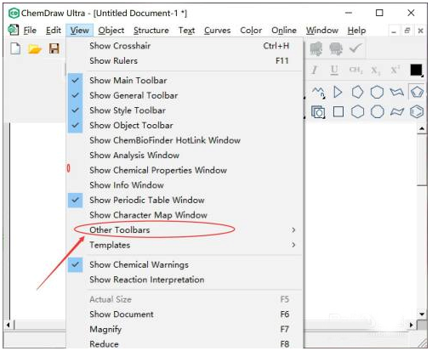Apply subscript X style
432x351 pixels.
click(375, 70)
